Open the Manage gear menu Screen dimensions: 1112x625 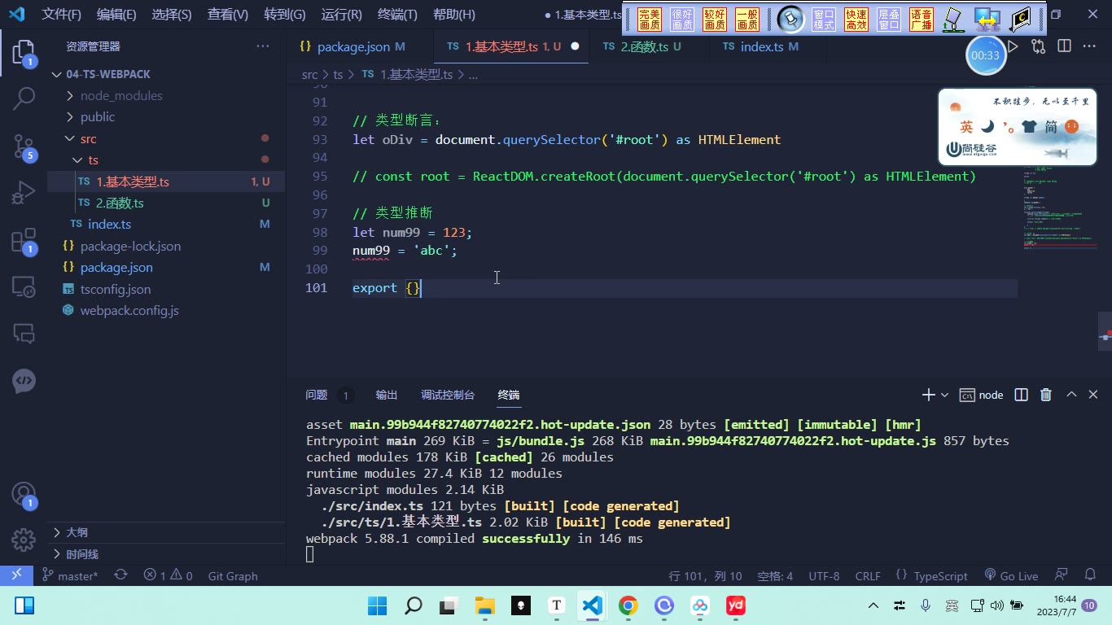point(24,539)
